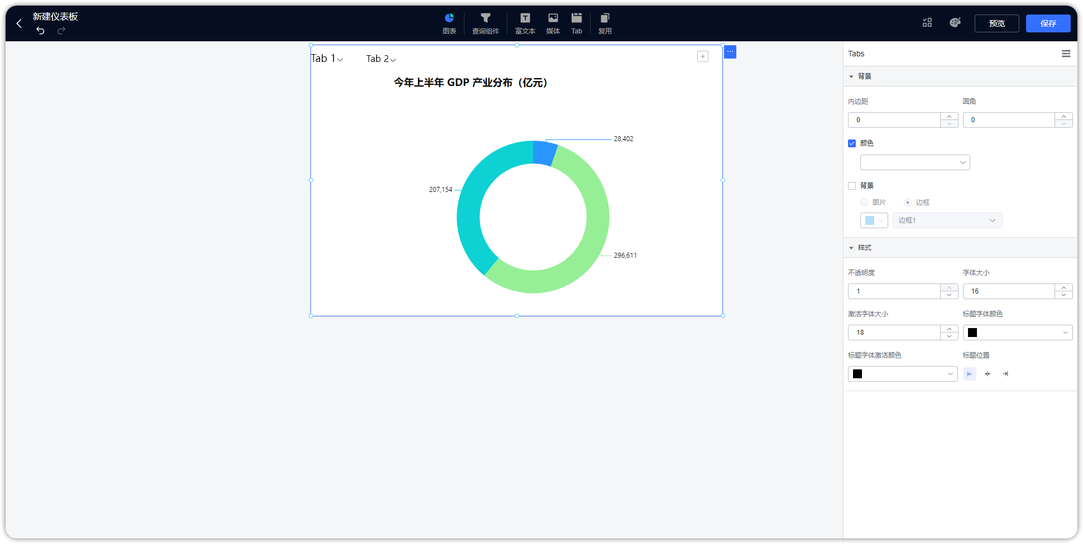Switch to Tab 2
The image size is (1083, 544).
[377, 59]
